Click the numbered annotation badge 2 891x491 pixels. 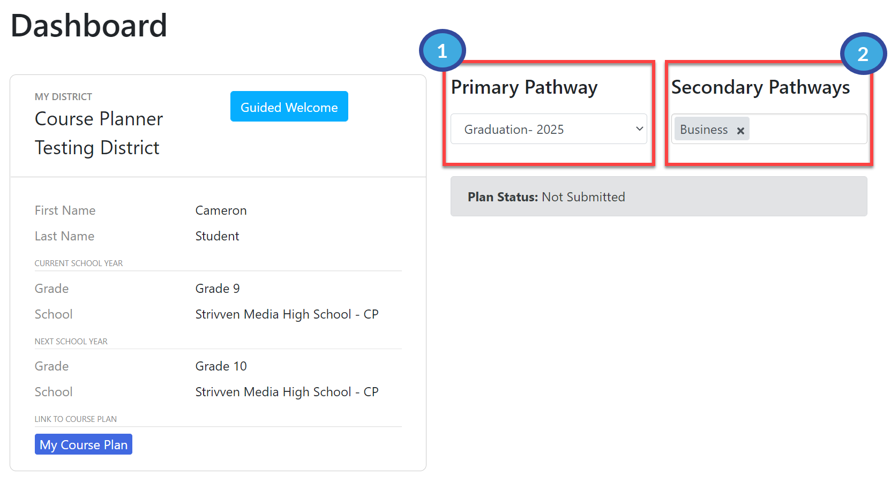point(863,54)
